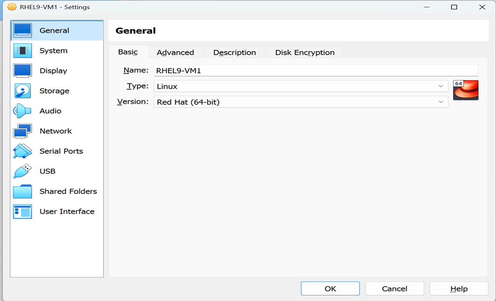The height and width of the screenshot is (301, 496).
Task: Close the Settings window
Action: (482, 7)
